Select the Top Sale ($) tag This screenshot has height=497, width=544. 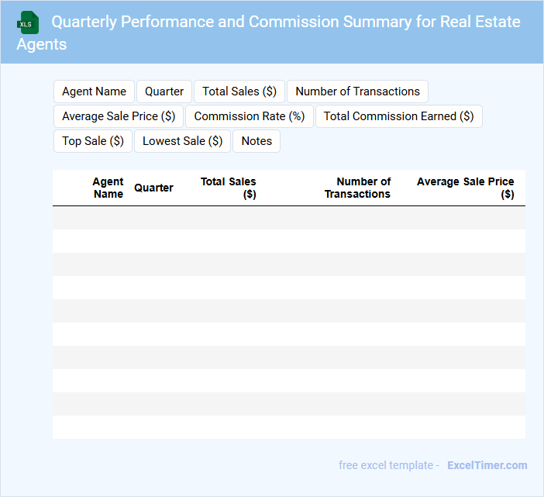[93, 141]
